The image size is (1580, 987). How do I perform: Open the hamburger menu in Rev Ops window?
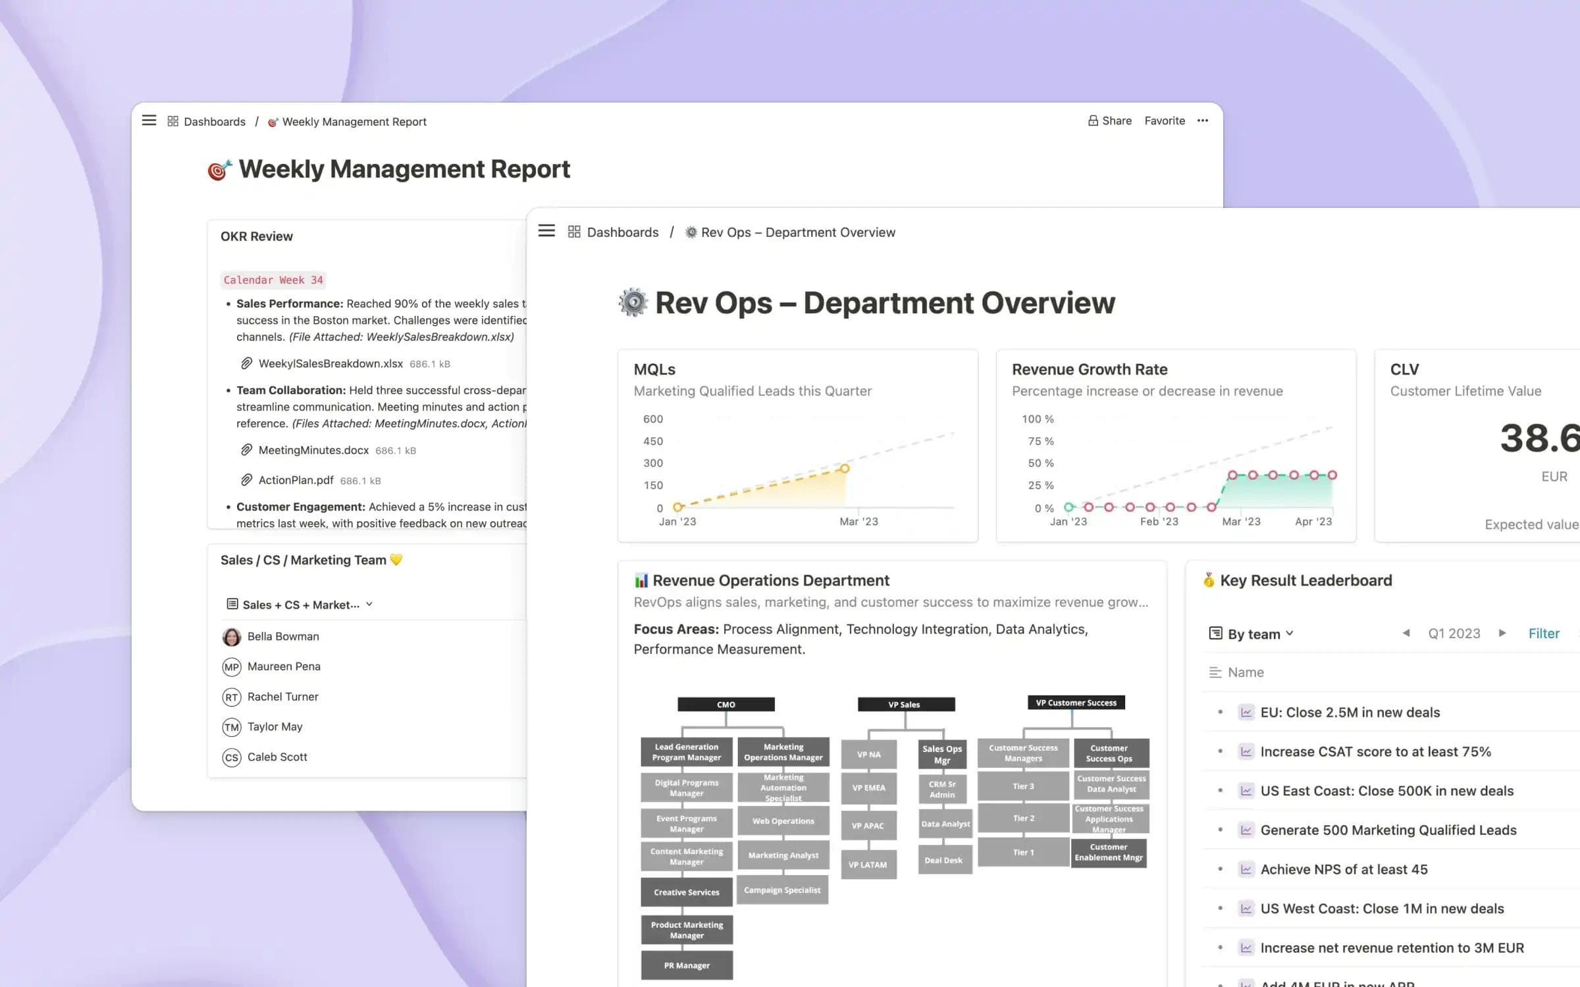[546, 231]
